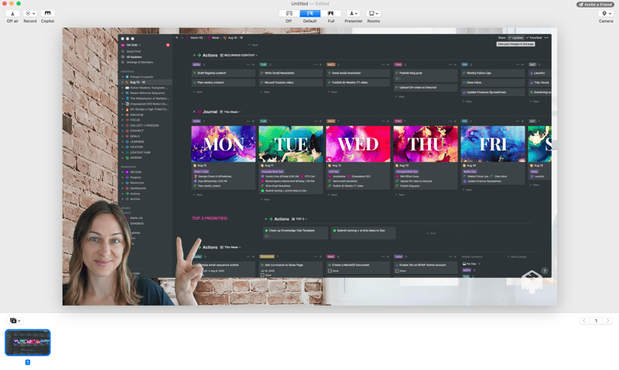This screenshot has width=619, height=370.
Task: Tick Done checkbox on Enable 2fa card
Action: pos(397,271)
